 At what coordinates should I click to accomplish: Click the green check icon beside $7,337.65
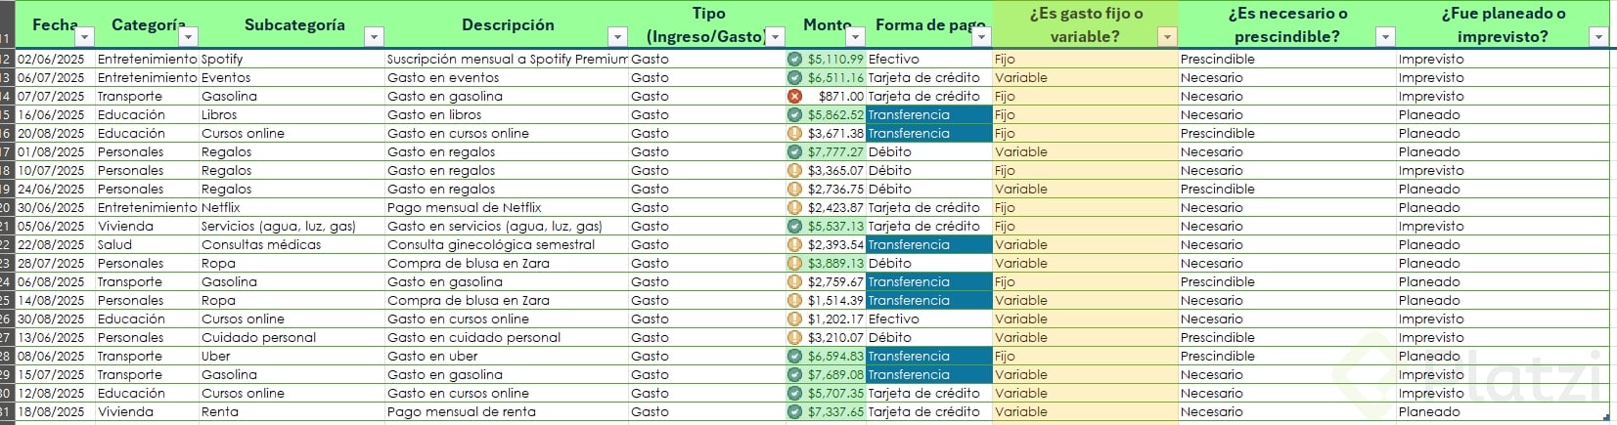794,412
